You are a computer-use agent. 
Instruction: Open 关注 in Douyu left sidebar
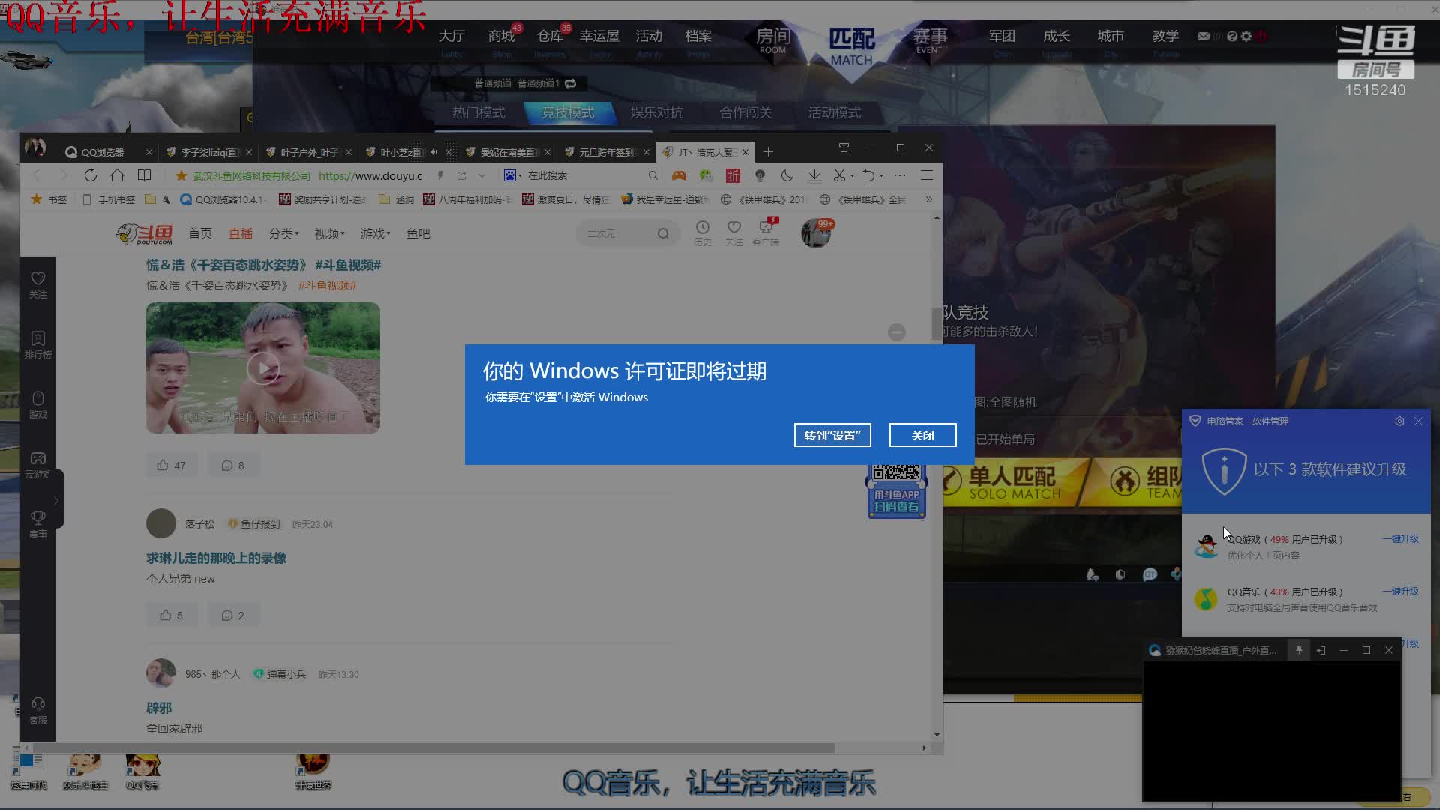(x=38, y=285)
